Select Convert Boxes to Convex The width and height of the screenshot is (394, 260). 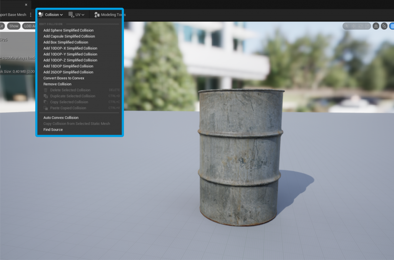(x=63, y=78)
